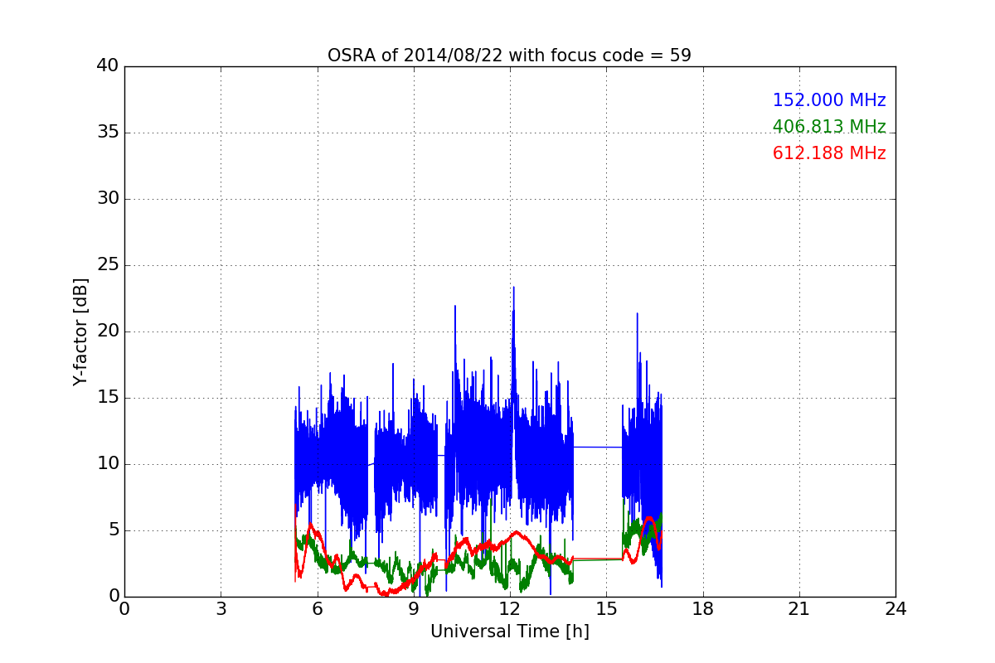Click y-axis tick label '10'

pyautogui.click(x=108, y=464)
